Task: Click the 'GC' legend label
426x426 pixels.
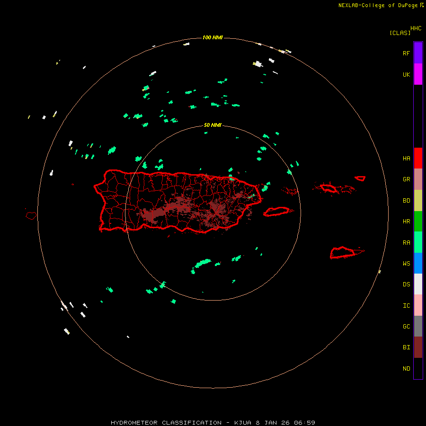Action: coord(406,327)
